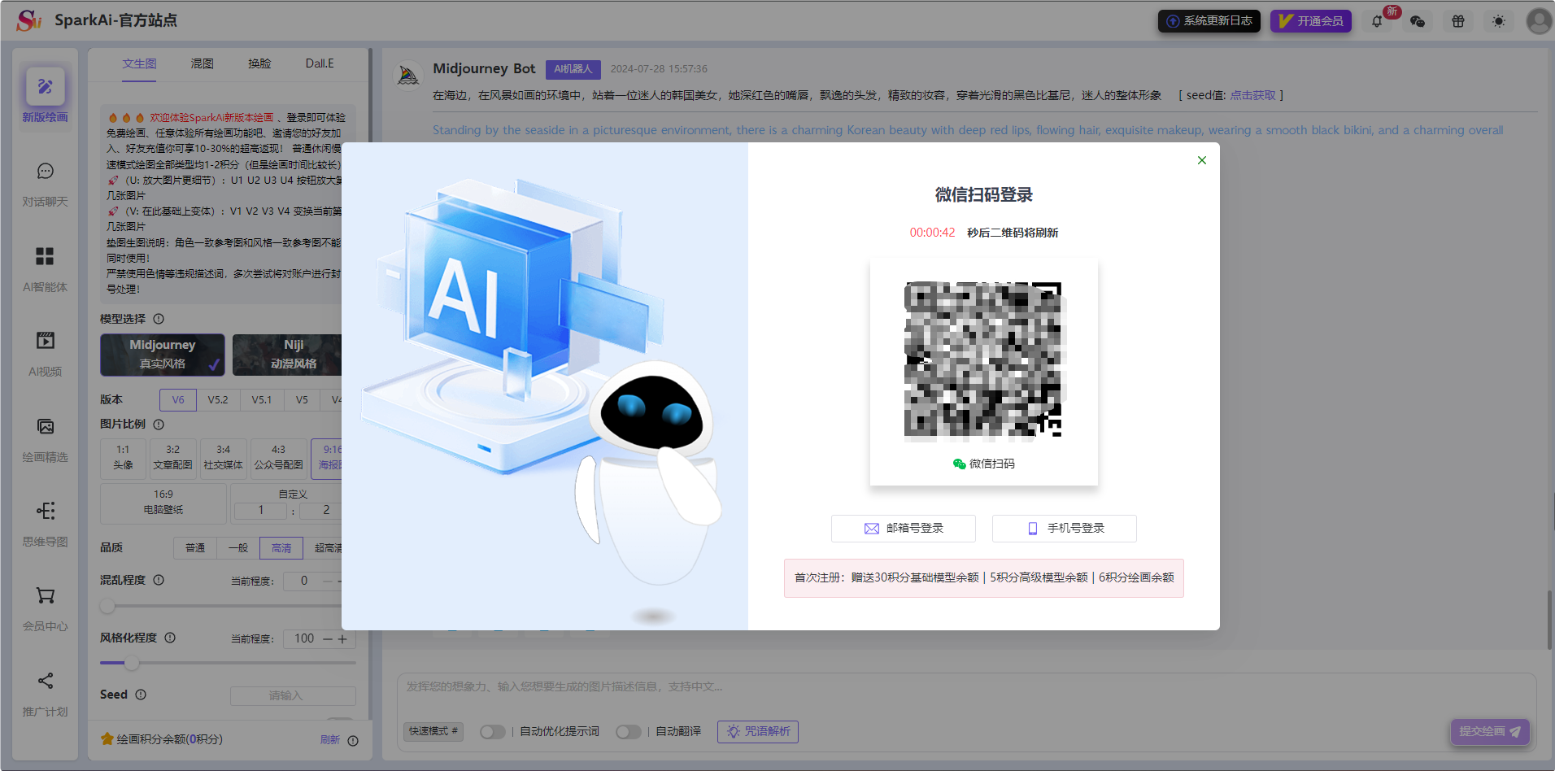Open the notification bell icon
The image size is (1555, 771).
[1377, 21]
